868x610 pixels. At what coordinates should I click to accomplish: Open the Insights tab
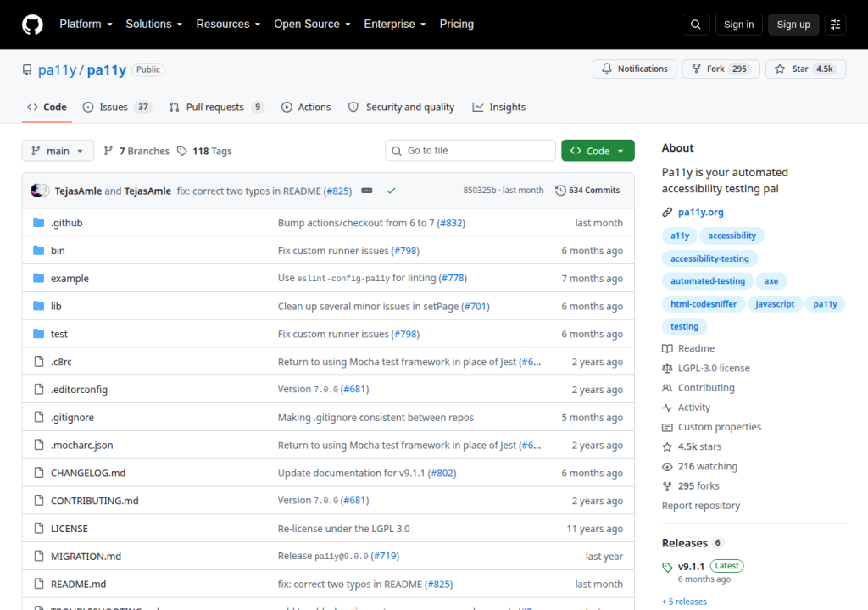coord(498,107)
